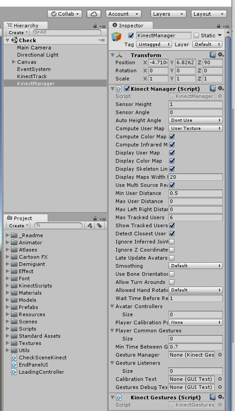Image resolution: width=235 pixels, height=411 pixels.
Task: Click the Collab button
Action: tap(65, 14)
